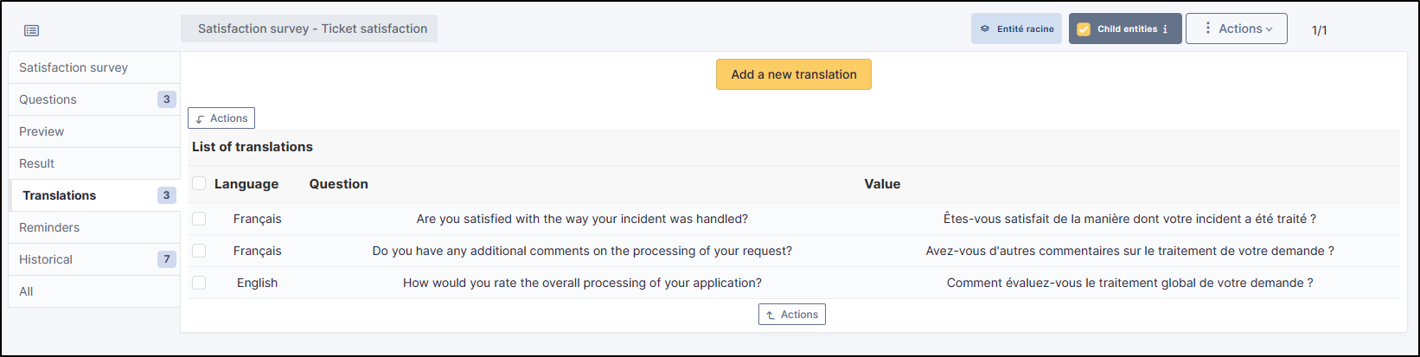The width and height of the screenshot is (1420, 357).
Task: Select the first Français translation row checkbox
Action: 199,219
